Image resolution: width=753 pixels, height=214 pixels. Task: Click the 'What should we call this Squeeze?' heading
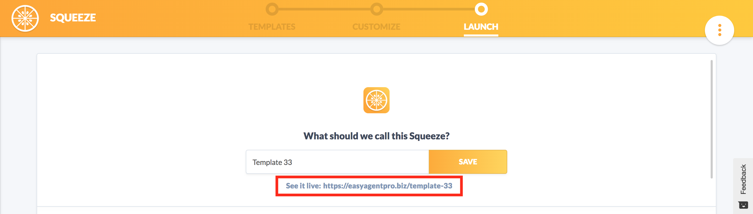pos(376,136)
